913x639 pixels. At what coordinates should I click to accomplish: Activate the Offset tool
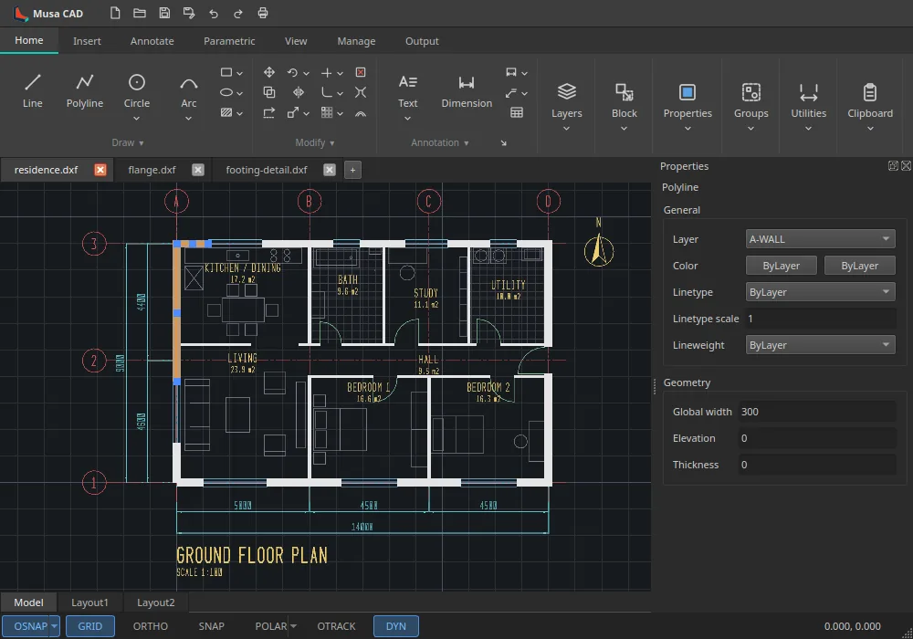pos(361,113)
